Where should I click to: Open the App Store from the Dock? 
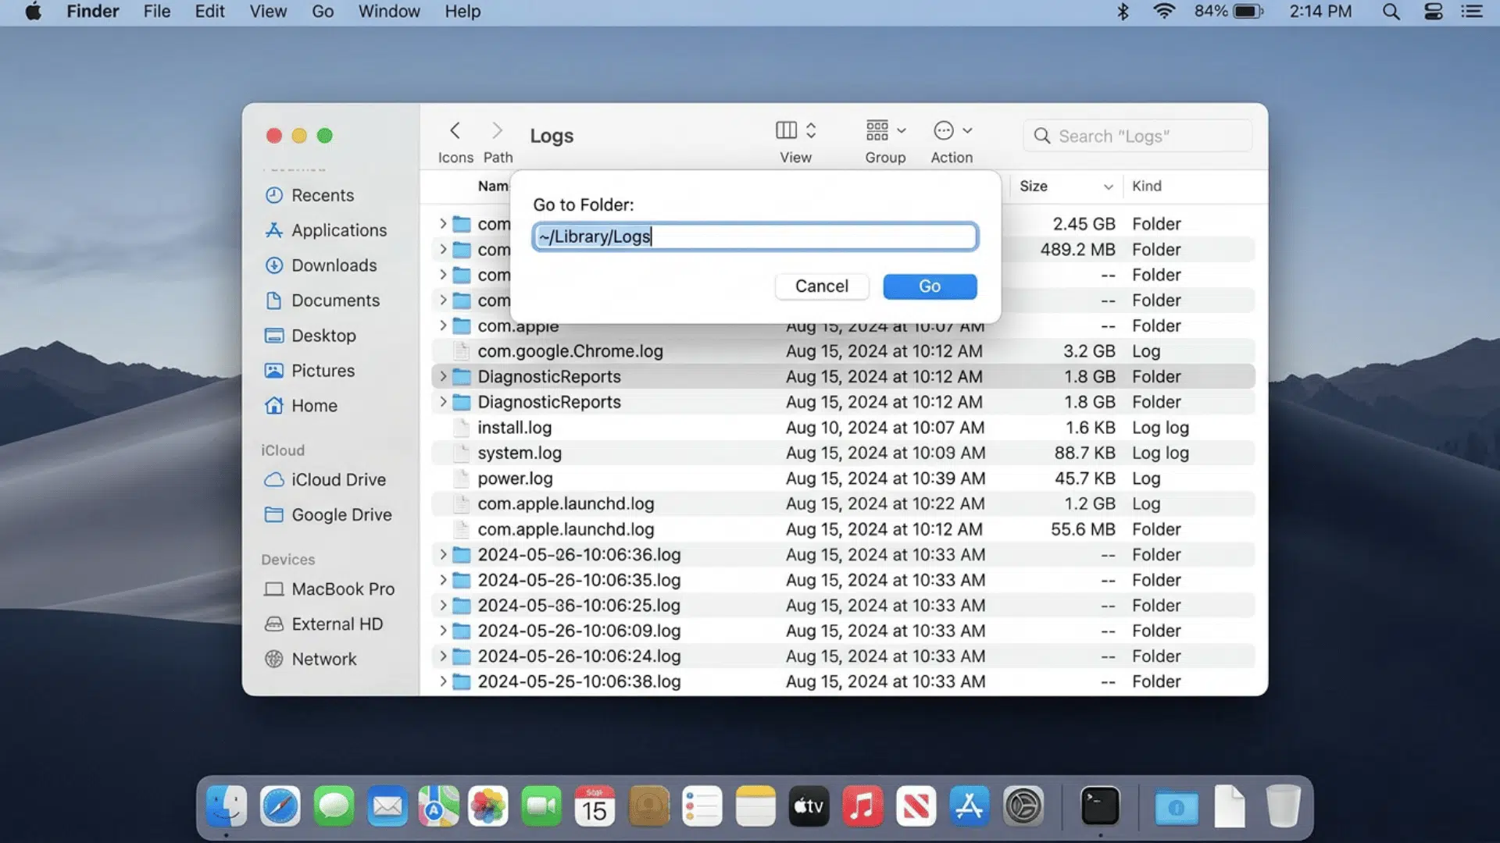coord(969,806)
